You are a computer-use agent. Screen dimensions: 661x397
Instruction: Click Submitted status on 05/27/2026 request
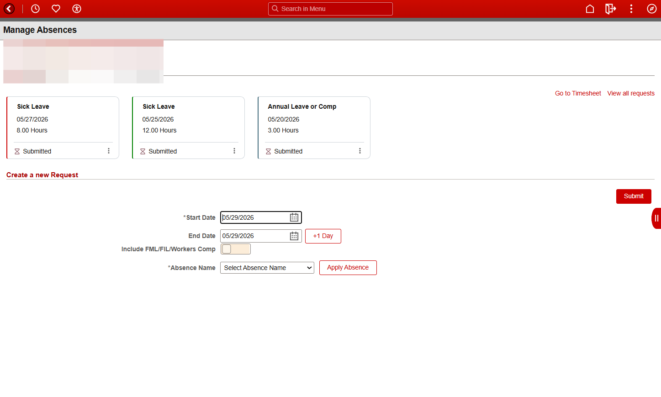pyautogui.click(x=37, y=151)
